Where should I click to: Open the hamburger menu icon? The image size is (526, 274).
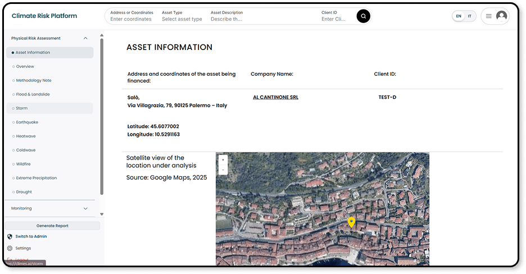click(x=489, y=16)
